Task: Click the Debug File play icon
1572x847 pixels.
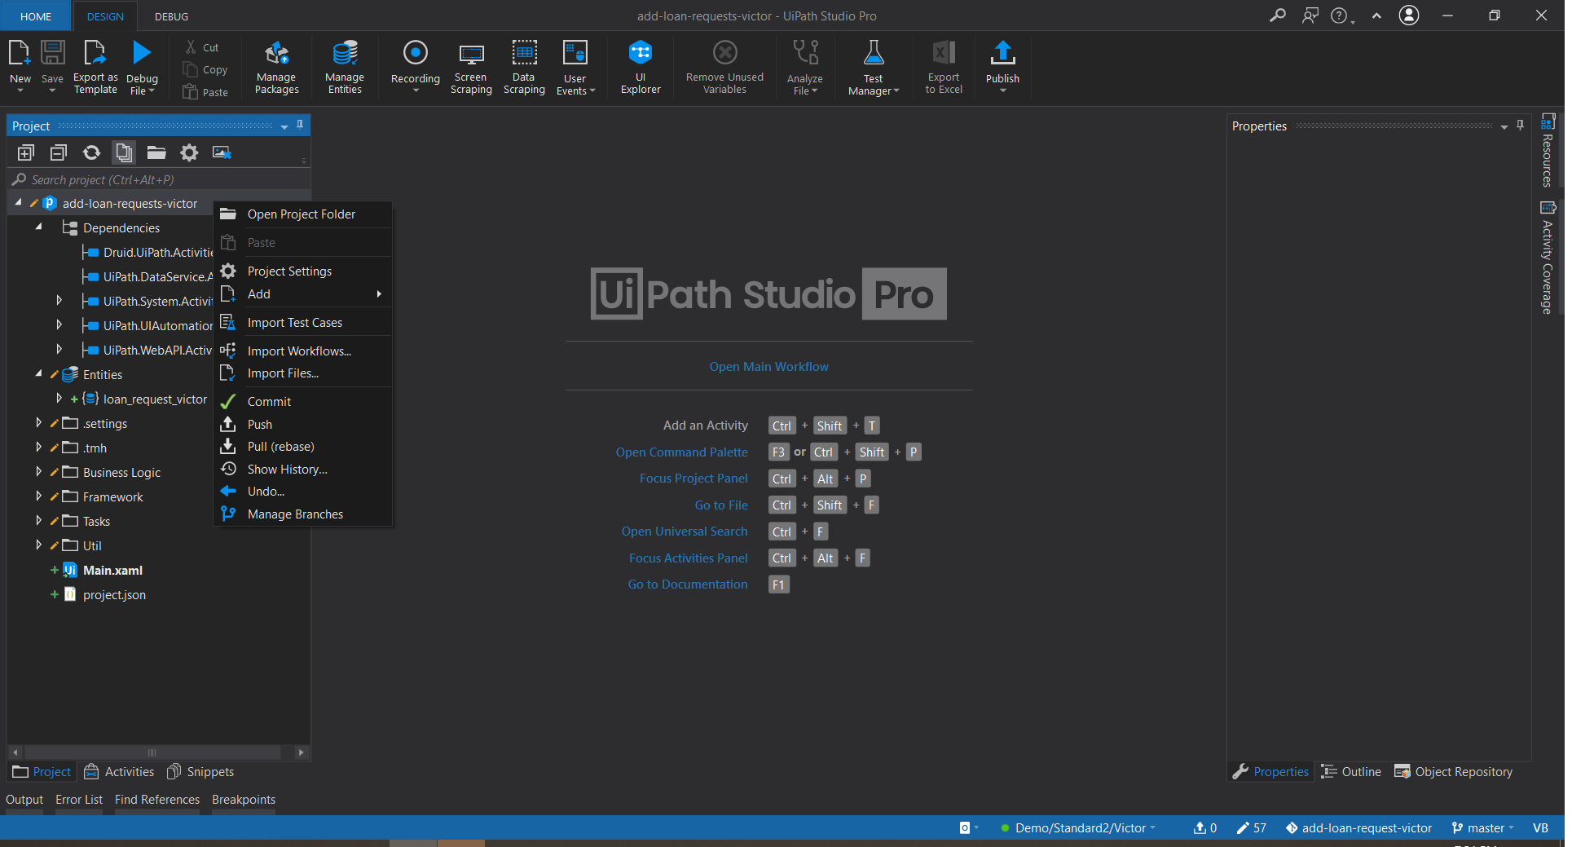Action: [x=142, y=54]
